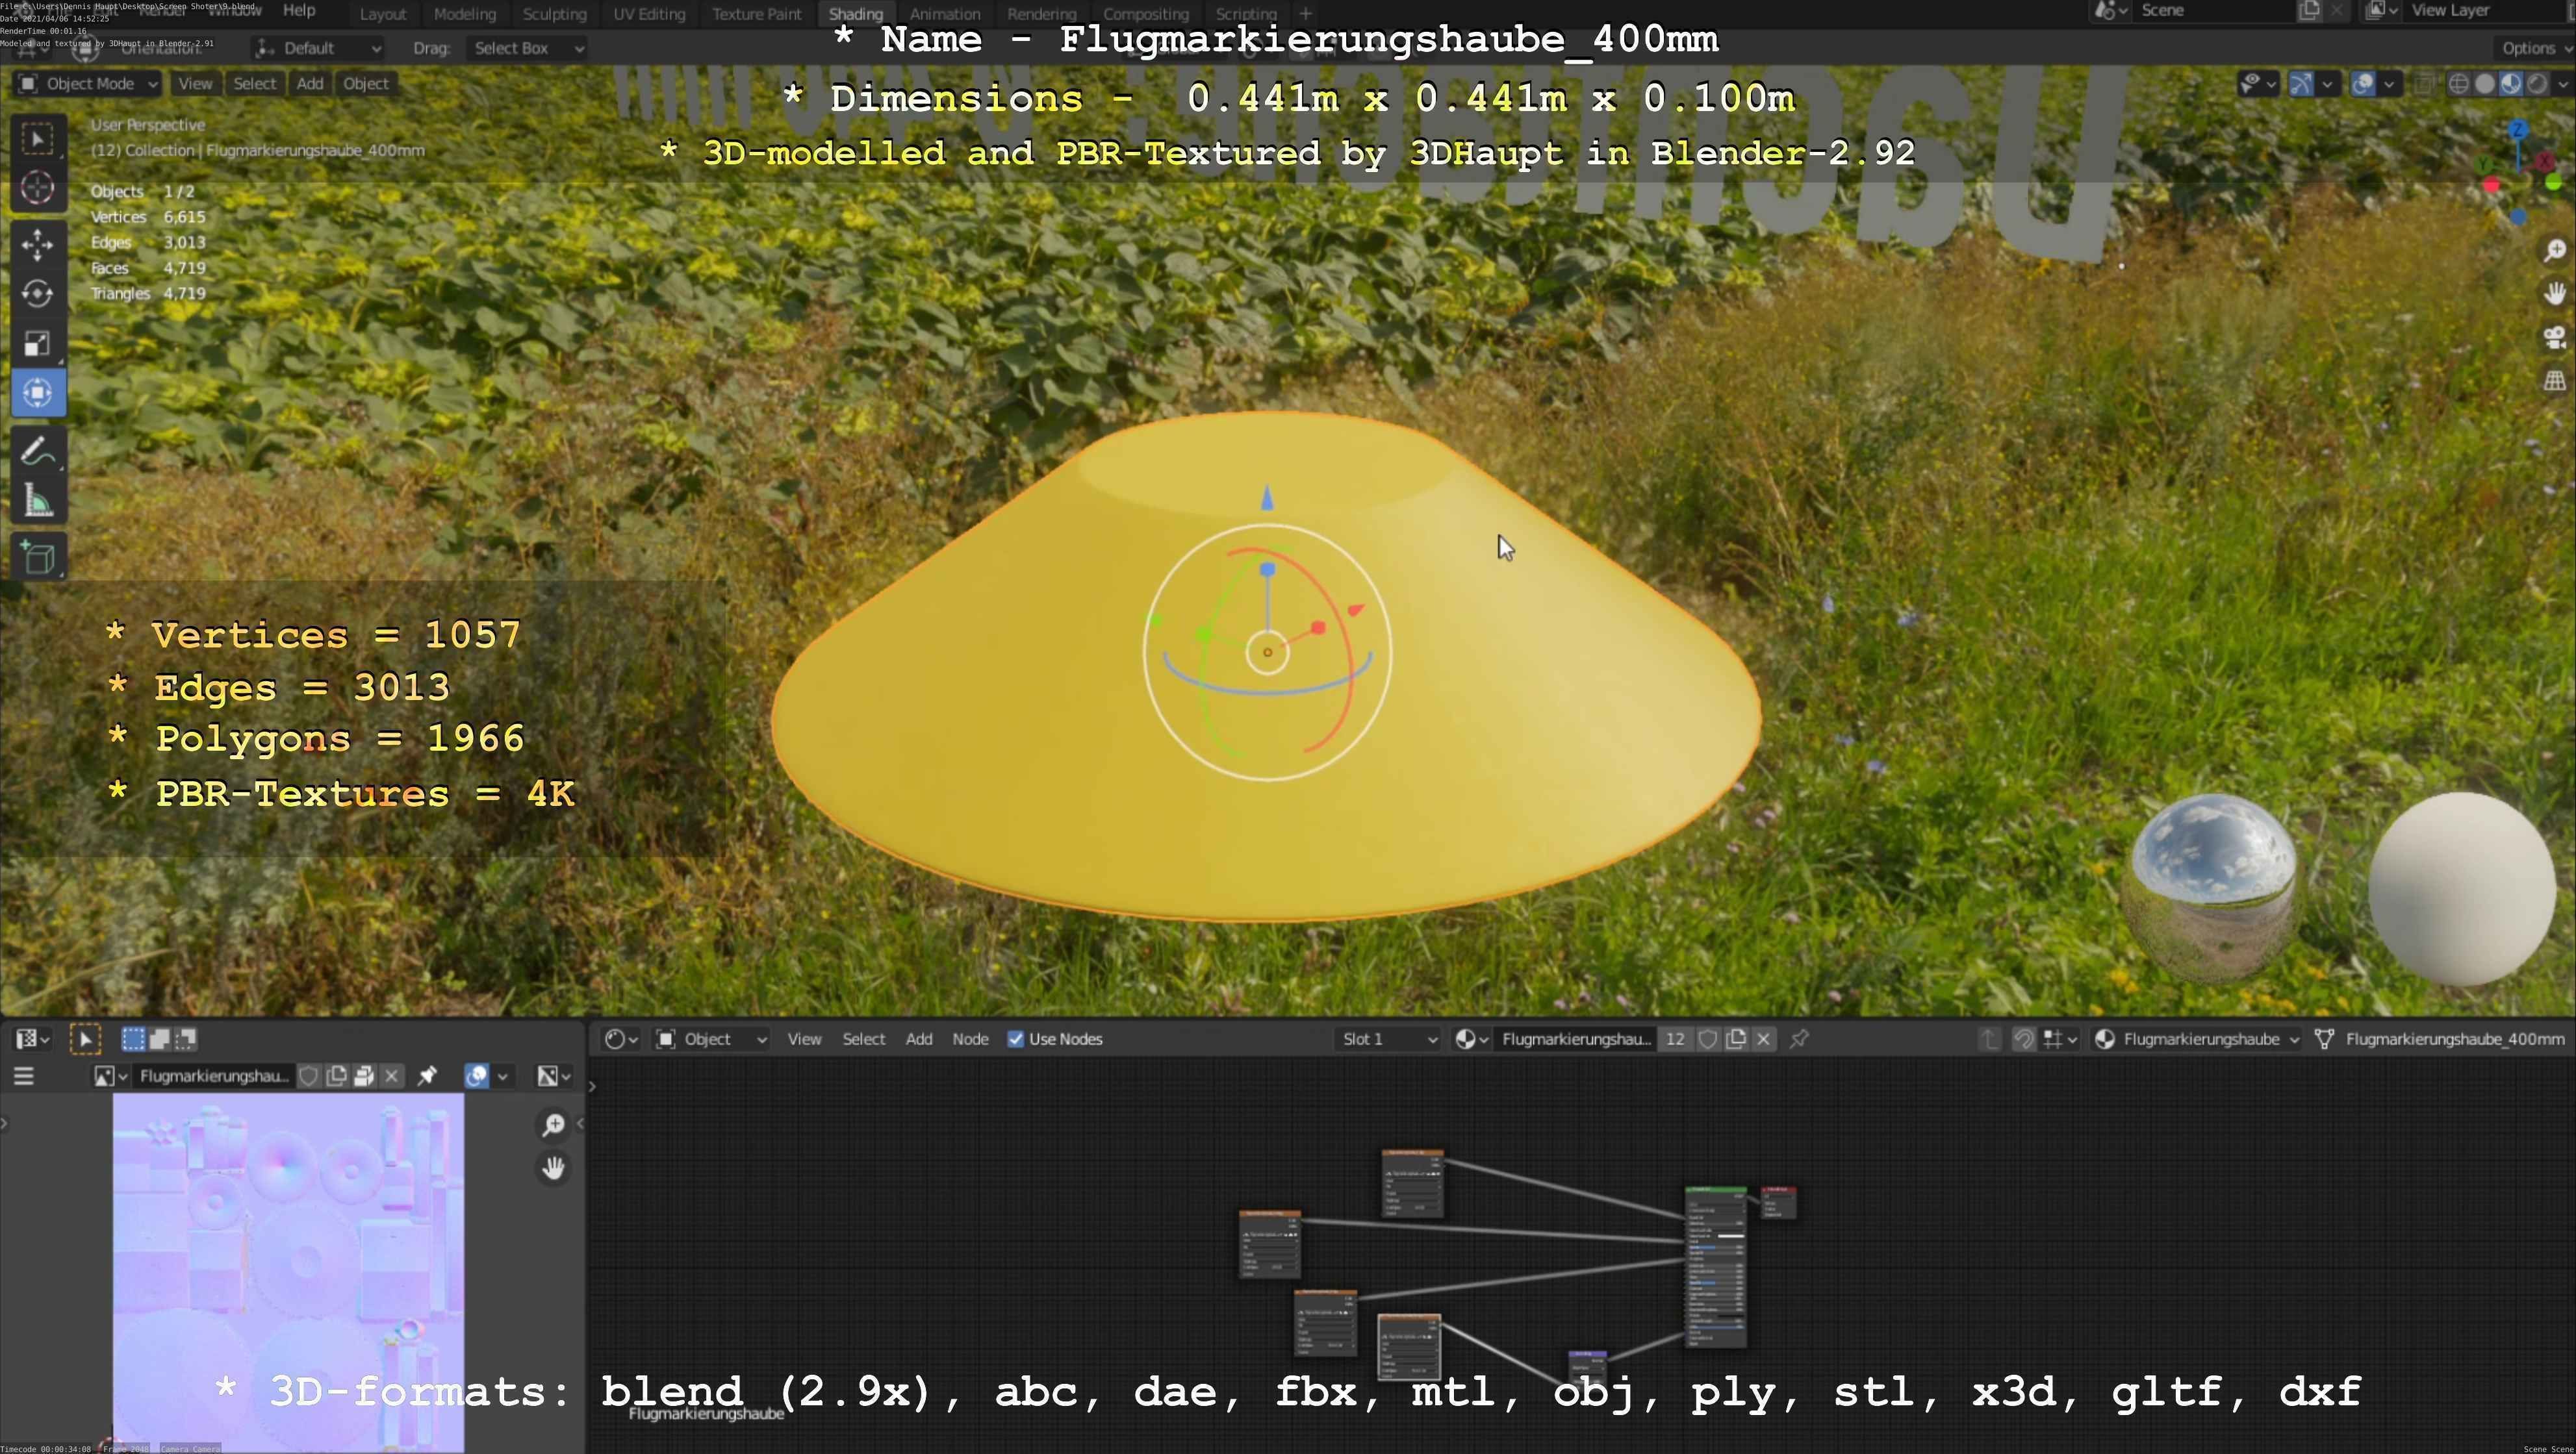This screenshot has width=2576, height=1454.
Task: Toggle fake user shield for material
Action: click(1708, 1039)
